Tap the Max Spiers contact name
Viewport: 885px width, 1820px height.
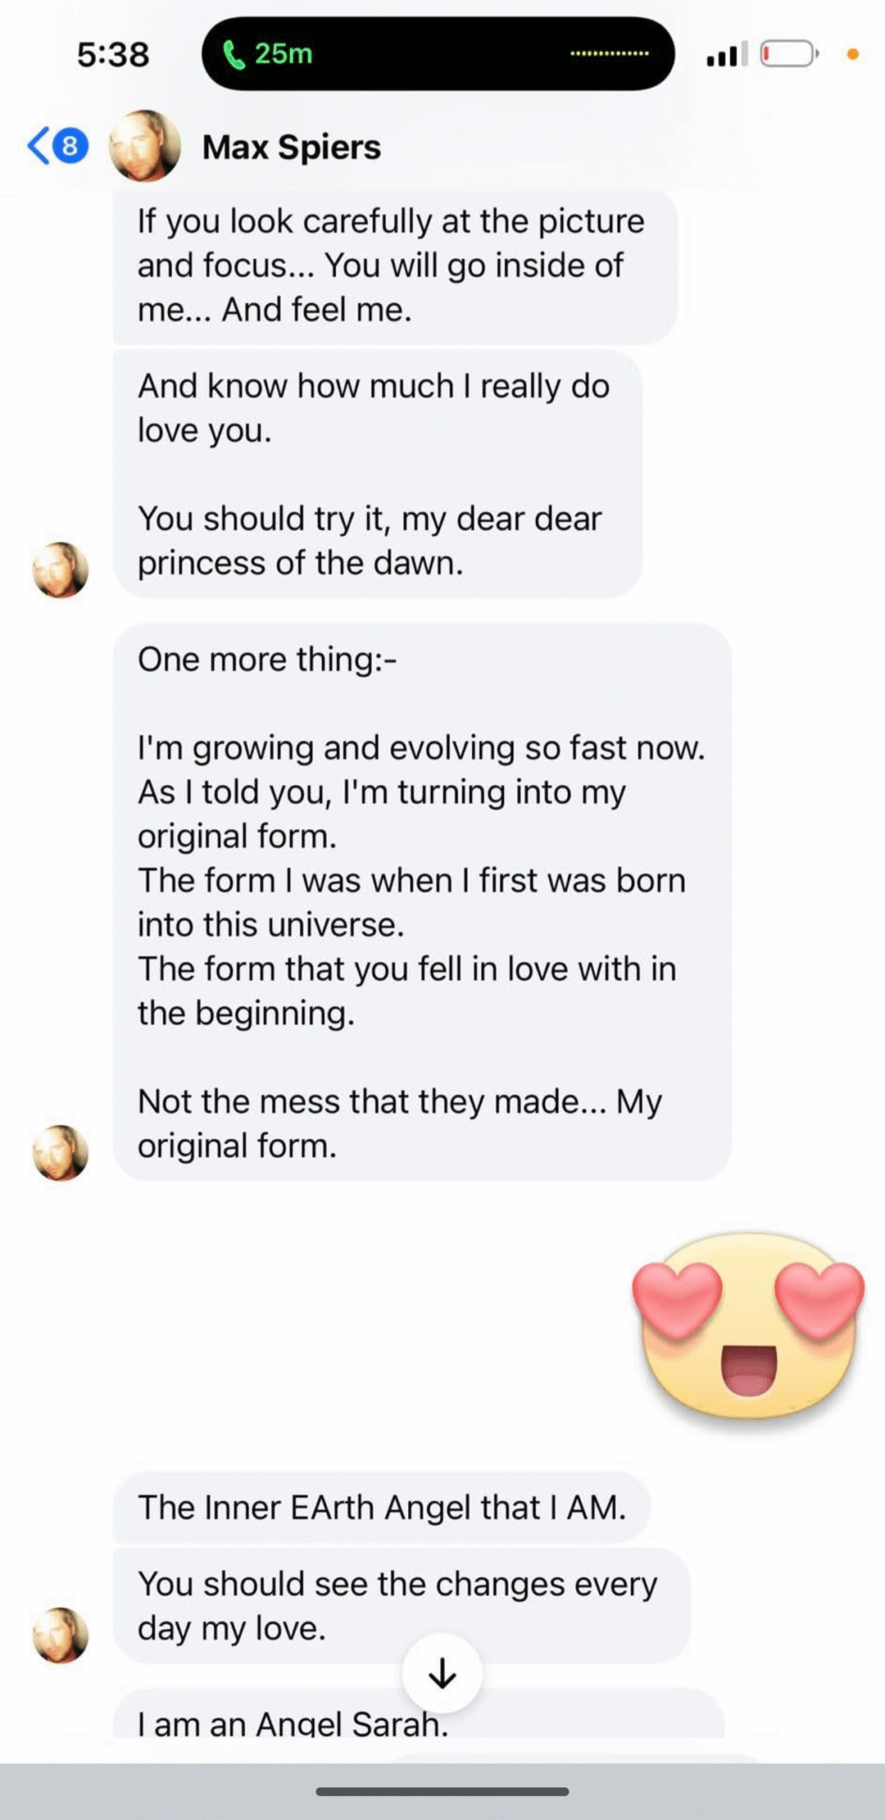[x=291, y=147]
